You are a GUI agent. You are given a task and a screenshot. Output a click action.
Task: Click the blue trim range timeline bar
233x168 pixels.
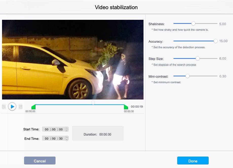[x=80, y=105]
